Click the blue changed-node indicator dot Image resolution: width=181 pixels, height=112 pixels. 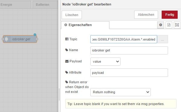pos(35,35)
